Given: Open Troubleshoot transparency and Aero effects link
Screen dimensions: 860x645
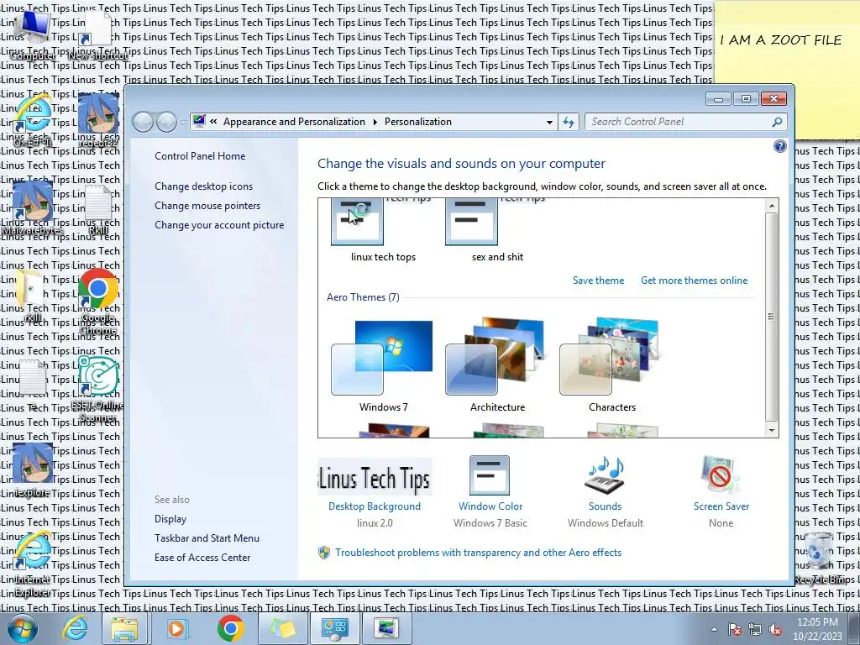Looking at the screenshot, I should [x=478, y=553].
